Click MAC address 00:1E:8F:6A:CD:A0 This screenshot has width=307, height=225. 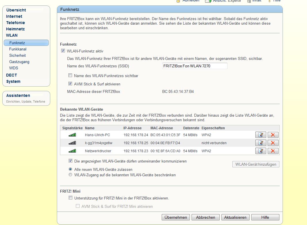tap(165, 151)
